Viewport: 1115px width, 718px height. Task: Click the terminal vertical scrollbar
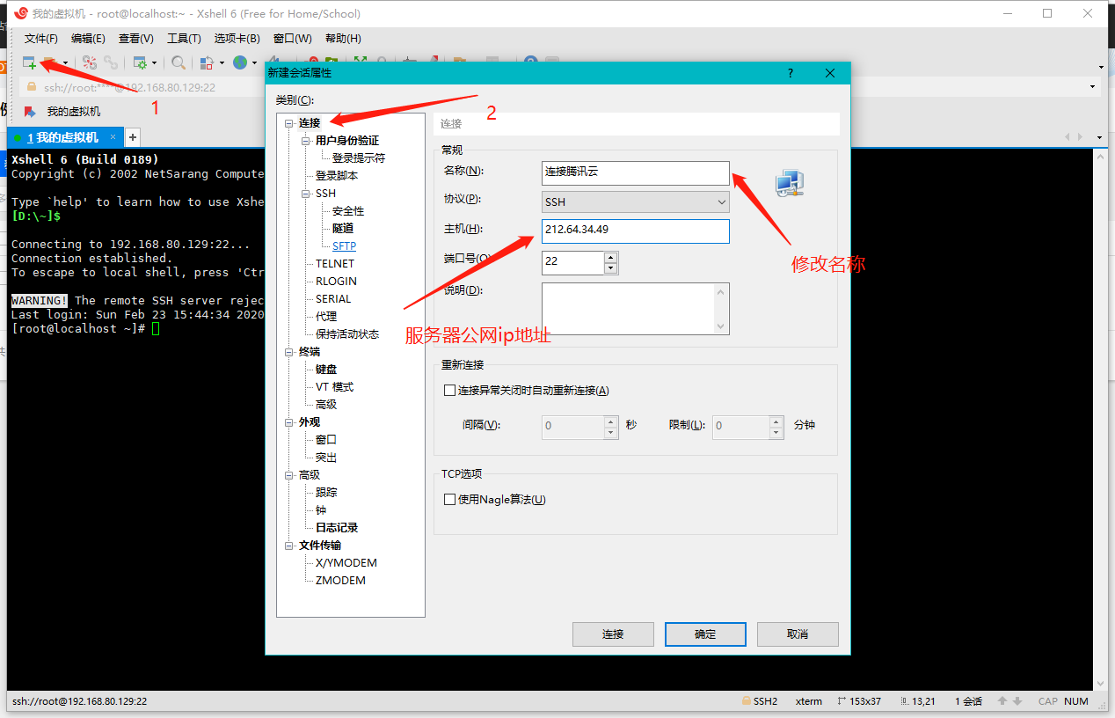[x=1100, y=419]
